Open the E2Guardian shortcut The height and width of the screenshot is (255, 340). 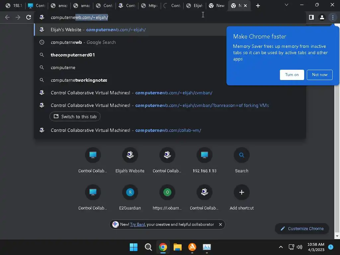point(130,197)
